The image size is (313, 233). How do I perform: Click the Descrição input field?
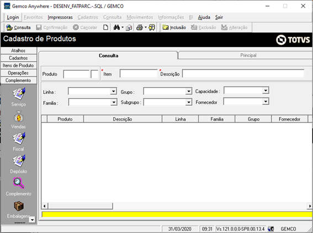click(x=243, y=73)
